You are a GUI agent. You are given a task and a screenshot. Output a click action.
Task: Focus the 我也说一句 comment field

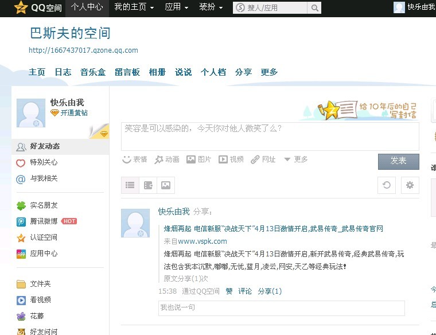(282, 308)
